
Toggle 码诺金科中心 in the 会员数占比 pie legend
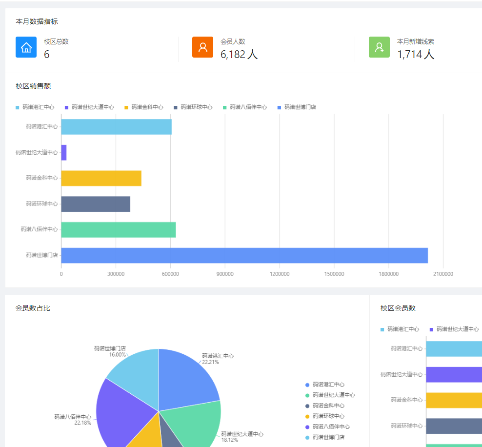click(x=325, y=406)
